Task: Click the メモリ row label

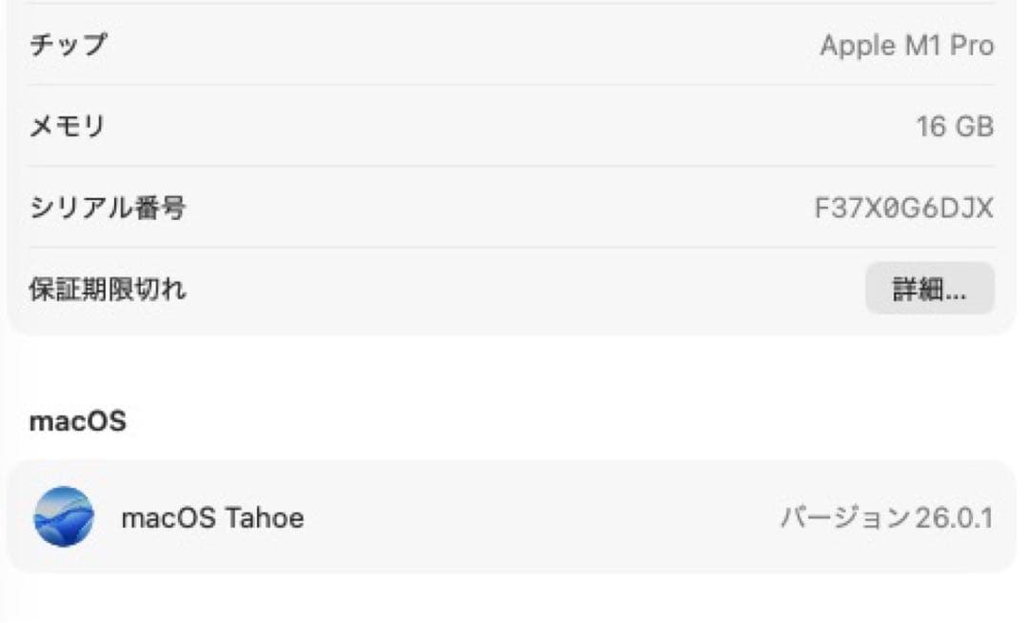Action: 69,126
